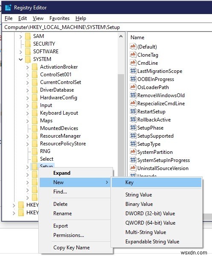
Task: Select the Input key in tree
Action: pyautogui.click(x=46, y=105)
